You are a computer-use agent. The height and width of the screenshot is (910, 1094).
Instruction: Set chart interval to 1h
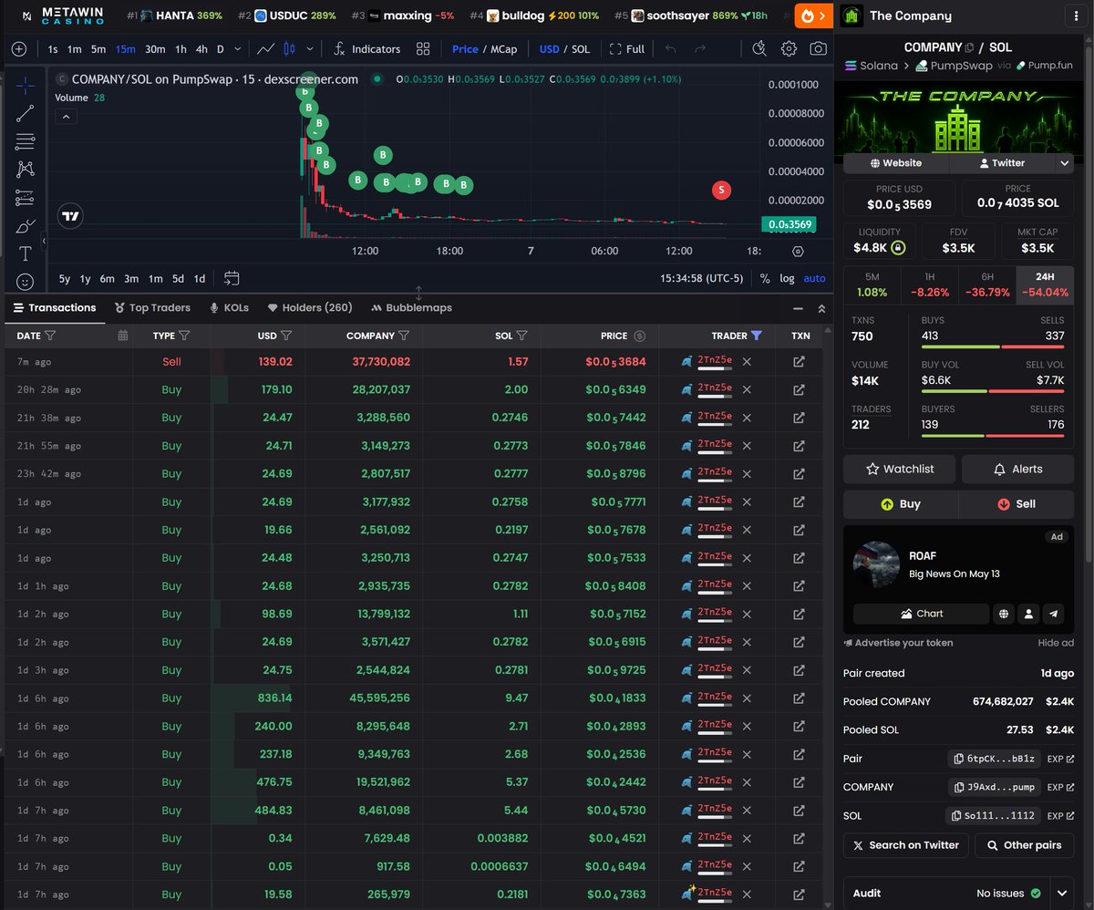[181, 49]
